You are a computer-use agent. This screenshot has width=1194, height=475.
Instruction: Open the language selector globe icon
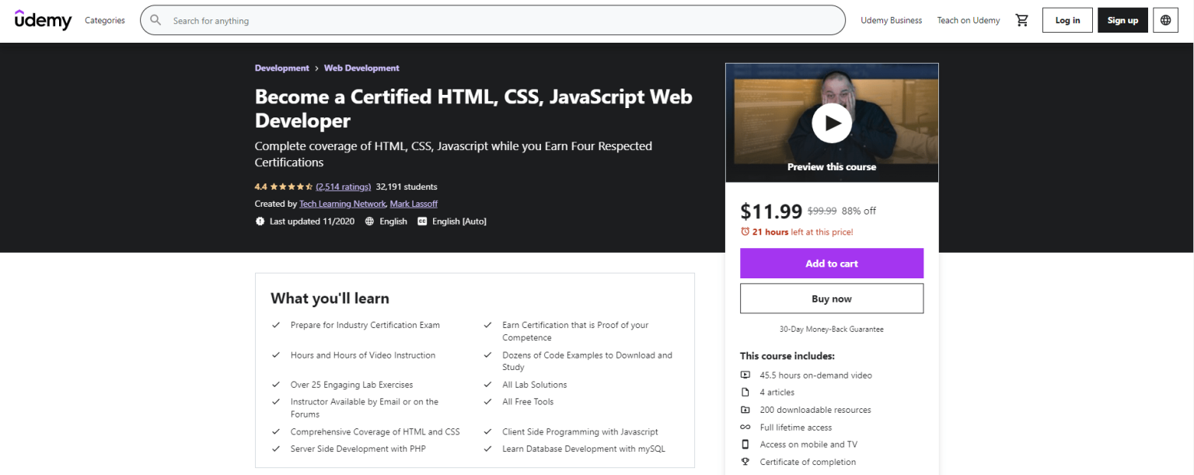coord(1165,19)
